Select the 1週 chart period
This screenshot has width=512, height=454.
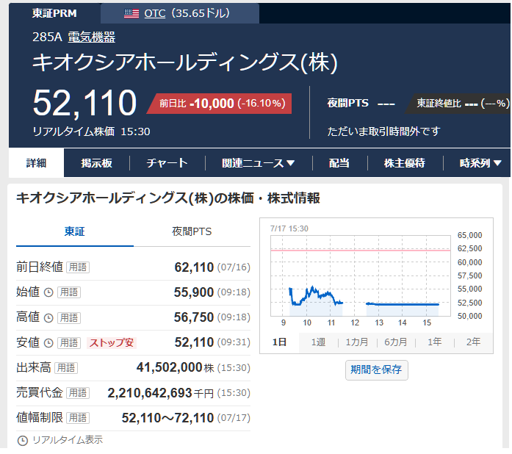[x=318, y=342]
